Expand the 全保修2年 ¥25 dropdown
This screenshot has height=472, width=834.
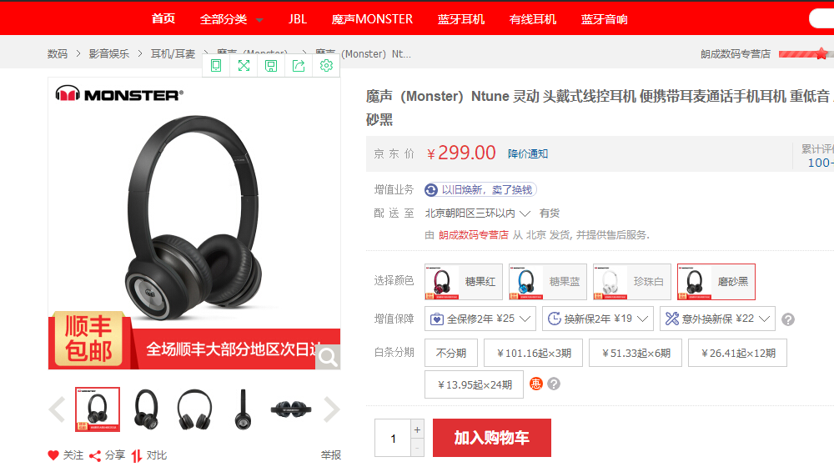480,319
